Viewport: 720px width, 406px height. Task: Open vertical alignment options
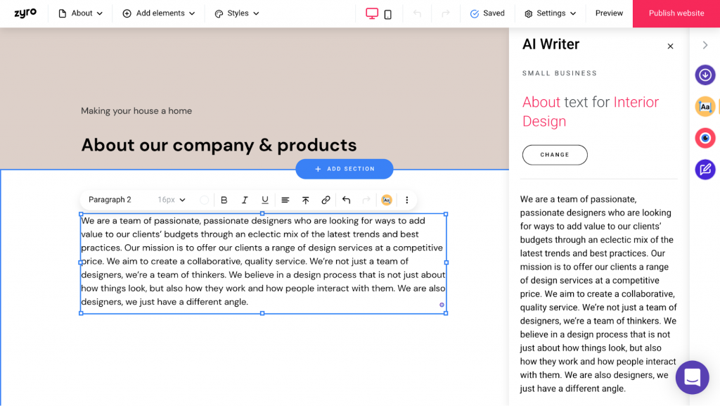click(x=305, y=200)
